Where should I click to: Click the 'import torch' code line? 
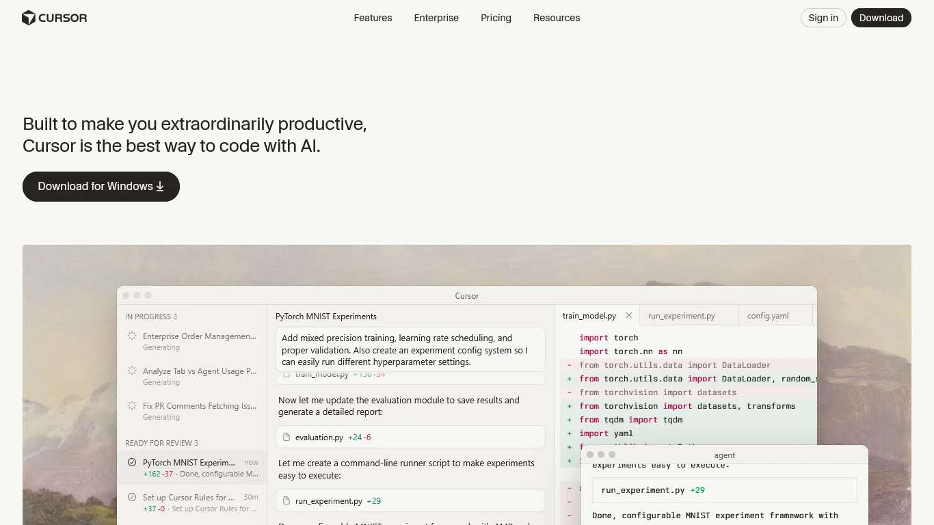point(609,338)
